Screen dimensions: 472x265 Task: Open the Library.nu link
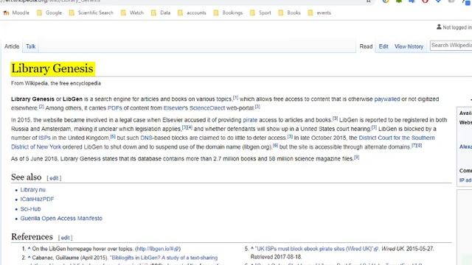pos(32,190)
